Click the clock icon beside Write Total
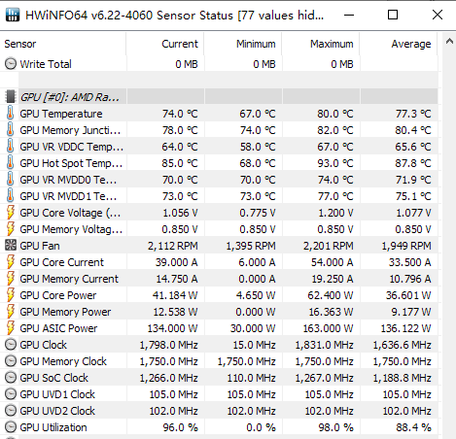 (x=11, y=64)
